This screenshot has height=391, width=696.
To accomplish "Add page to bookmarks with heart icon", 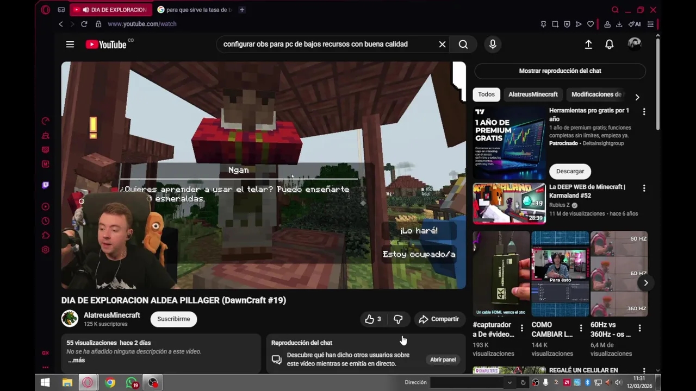I will 591,24.
